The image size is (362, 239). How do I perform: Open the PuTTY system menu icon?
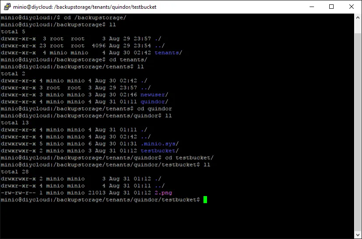7,7
